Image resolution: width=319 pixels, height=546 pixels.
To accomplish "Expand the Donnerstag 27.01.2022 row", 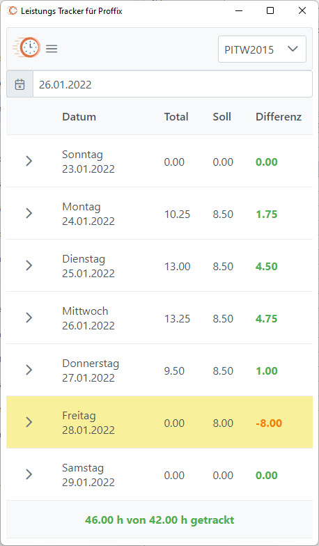I will pos(29,370).
